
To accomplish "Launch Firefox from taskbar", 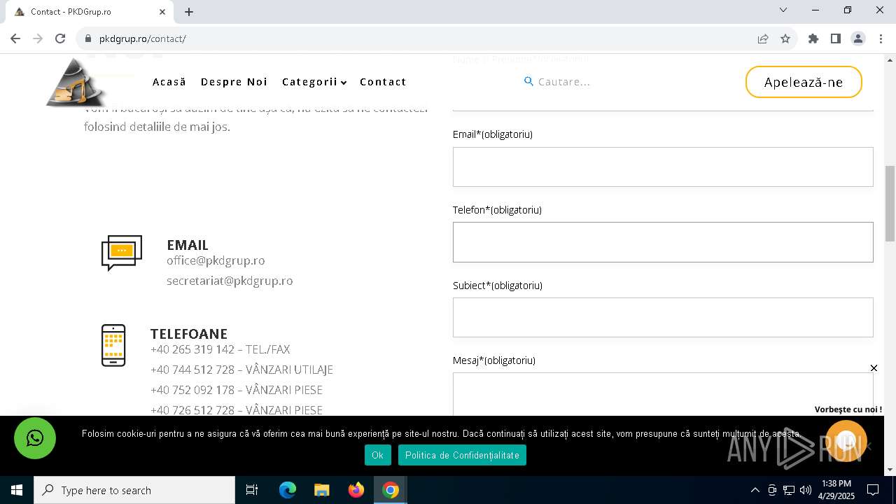I will (356, 490).
